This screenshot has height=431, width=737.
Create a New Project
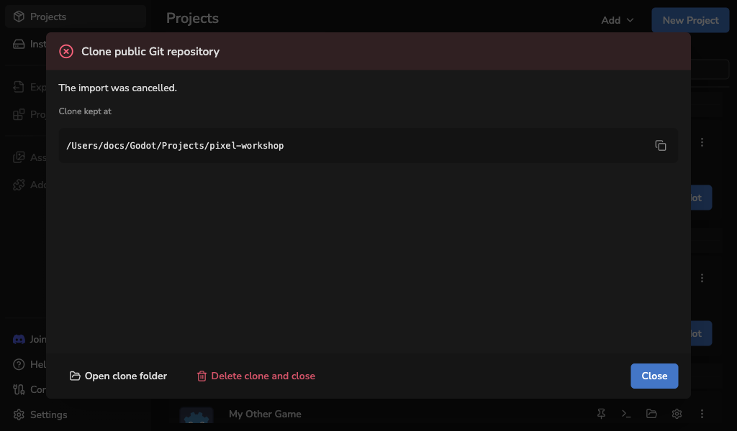click(x=690, y=20)
